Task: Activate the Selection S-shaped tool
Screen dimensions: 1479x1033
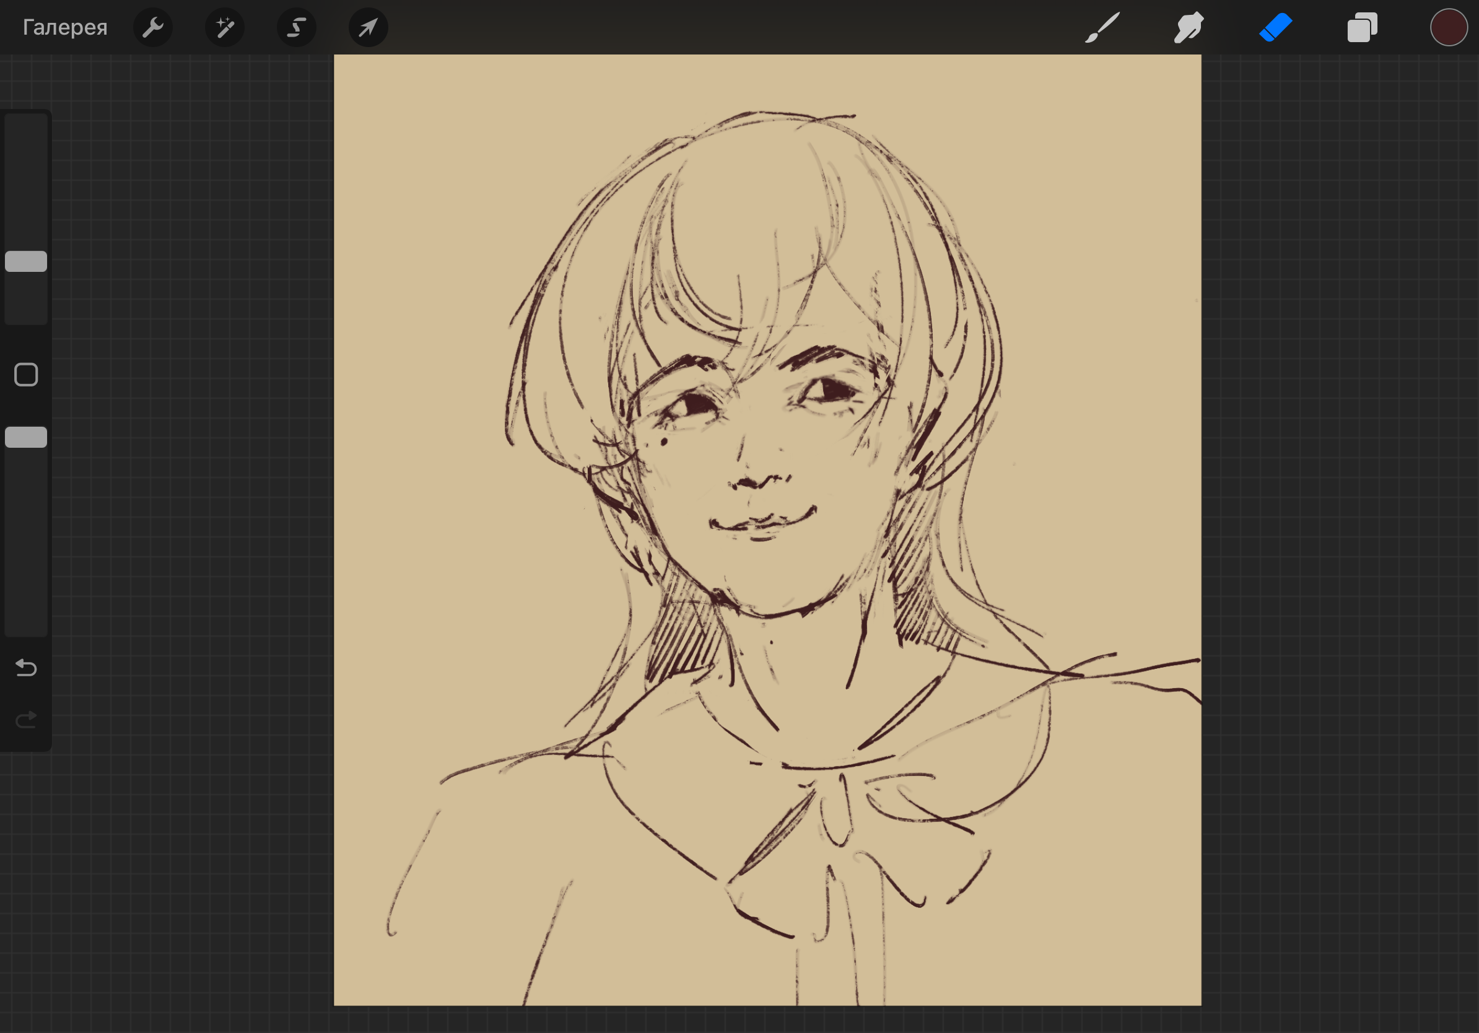Action: [296, 28]
